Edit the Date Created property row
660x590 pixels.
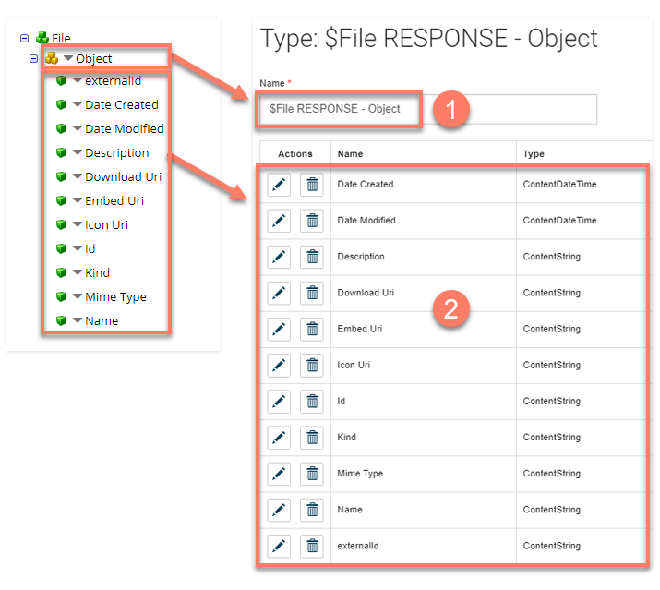(279, 185)
